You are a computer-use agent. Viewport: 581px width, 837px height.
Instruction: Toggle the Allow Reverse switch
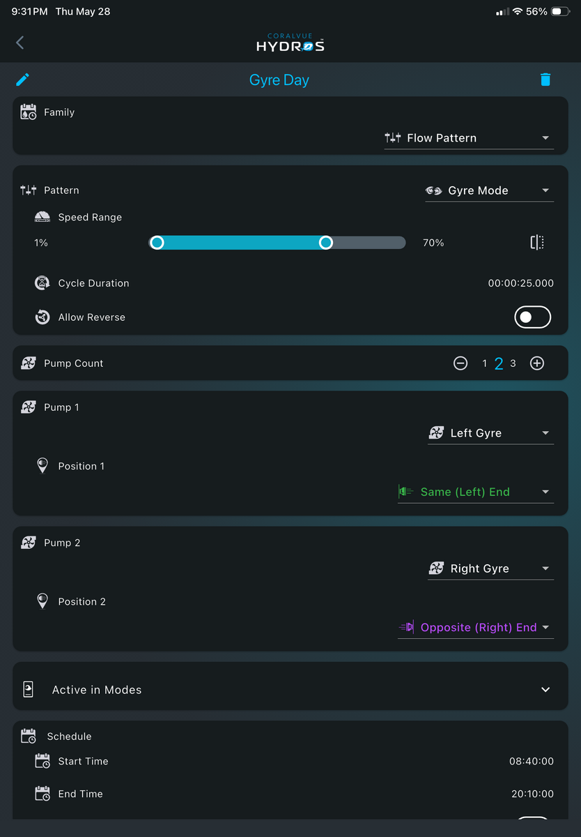coord(533,317)
